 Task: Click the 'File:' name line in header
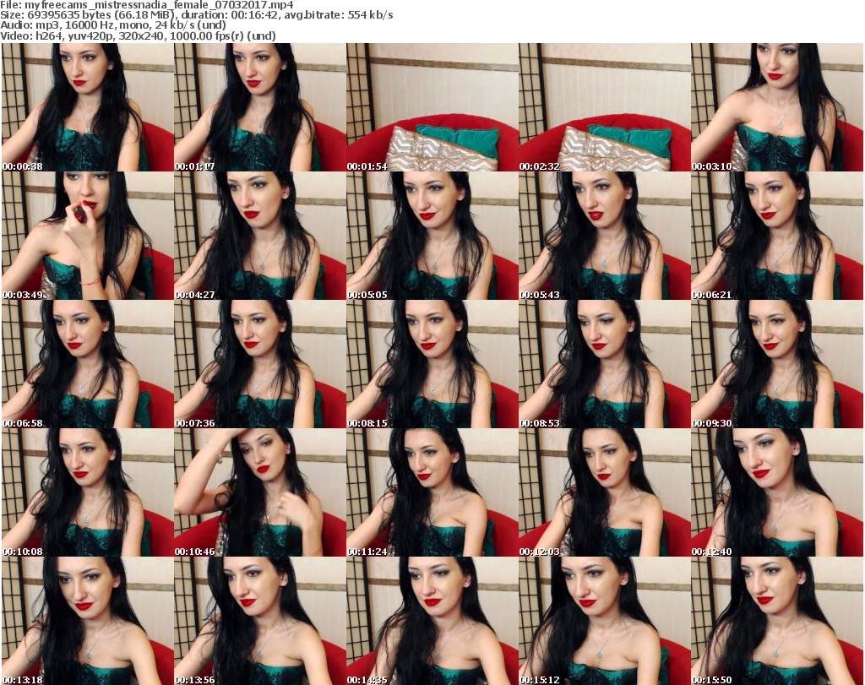147,5
